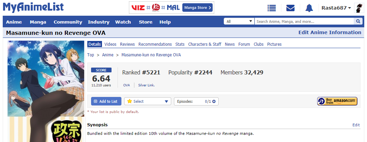Click the synopsis Edit link
This screenshot has width=367, height=142.
pyautogui.click(x=356, y=125)
